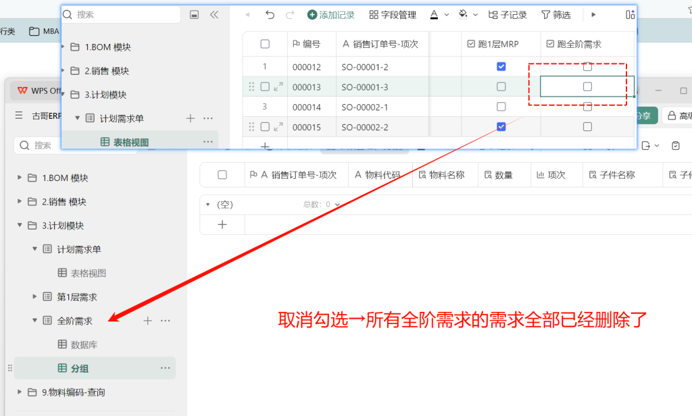Expand 2.销售 模块 in the main window tree
This screenshot has width=692, height=416.
[20, 201]
